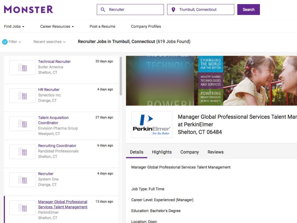
Task: Click Butler America company placeholder icon
Action: 23,67
